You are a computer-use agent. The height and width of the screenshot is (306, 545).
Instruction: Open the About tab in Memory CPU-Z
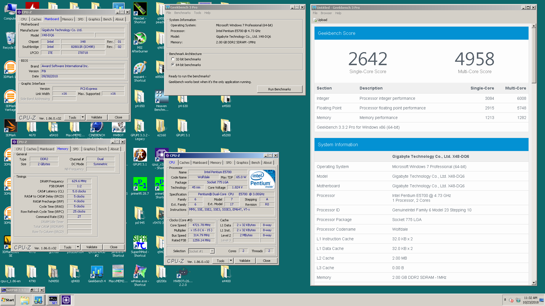click(115, 149)
